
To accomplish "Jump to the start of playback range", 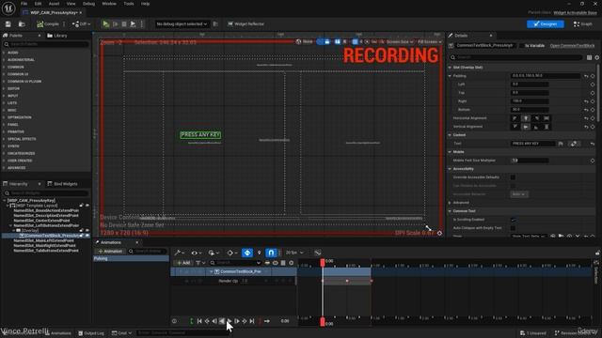I will [199, 321].
